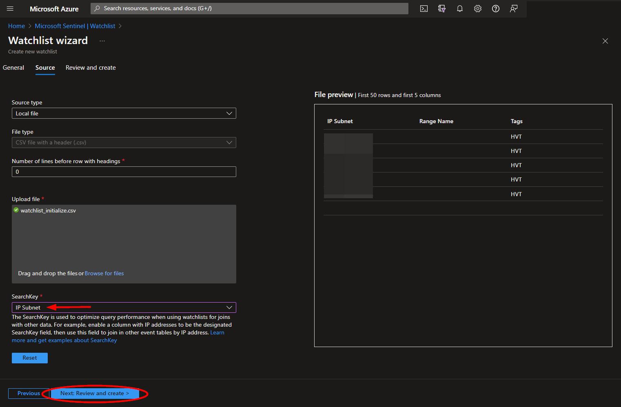The height and width of the screenshot is (407, 621).
Task: Click the Previous button
Action: tap(29, 394)
